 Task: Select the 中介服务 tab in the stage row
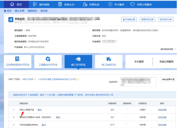point(139,62)
